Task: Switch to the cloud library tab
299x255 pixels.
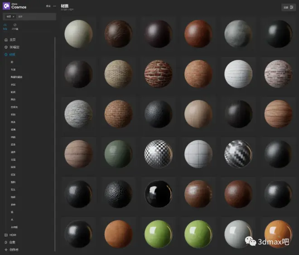Action: [5, 27]
